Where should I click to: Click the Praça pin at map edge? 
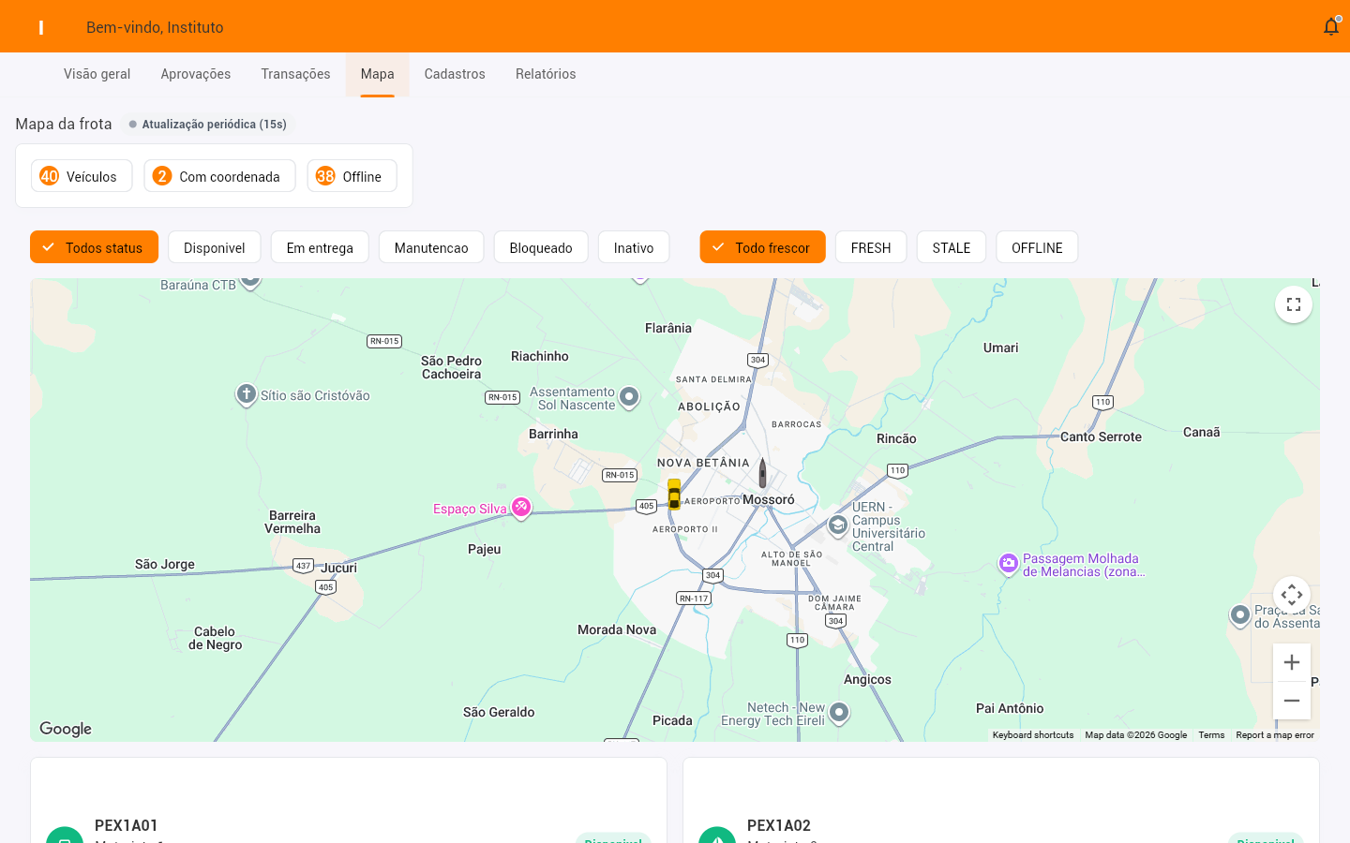[1240, 615]
